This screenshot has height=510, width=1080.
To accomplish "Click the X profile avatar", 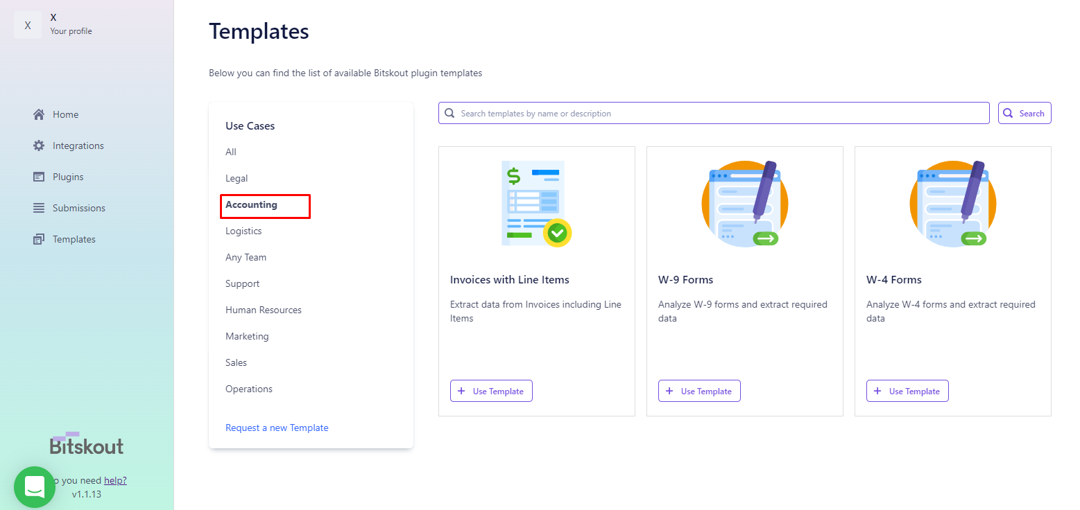I will pos(28,25).
